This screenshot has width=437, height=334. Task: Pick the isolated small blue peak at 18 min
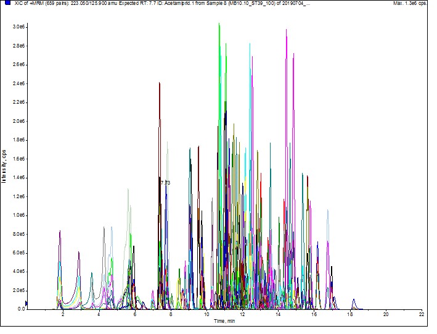pyautogui.click(x=353, y=300)
